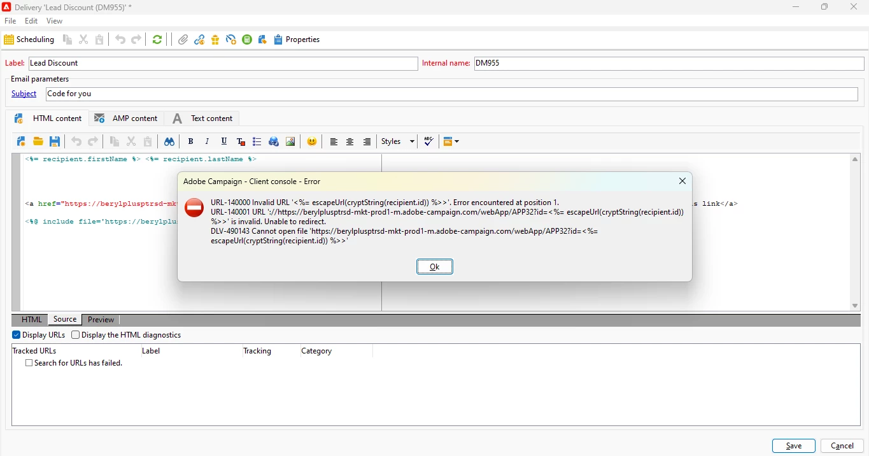The height and width of the screenshot is (456, 869).
Task: Click the Label input field
Action: tap(223, 64)
